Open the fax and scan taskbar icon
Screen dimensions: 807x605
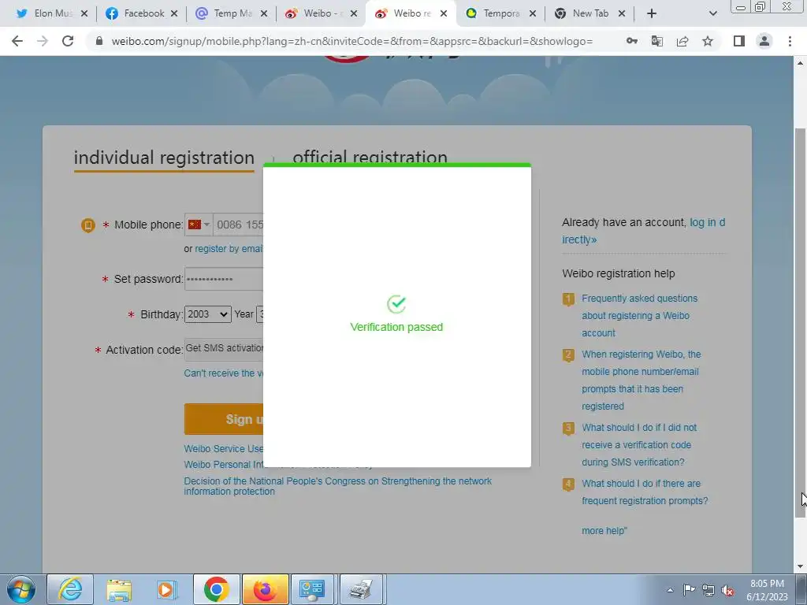361,589
